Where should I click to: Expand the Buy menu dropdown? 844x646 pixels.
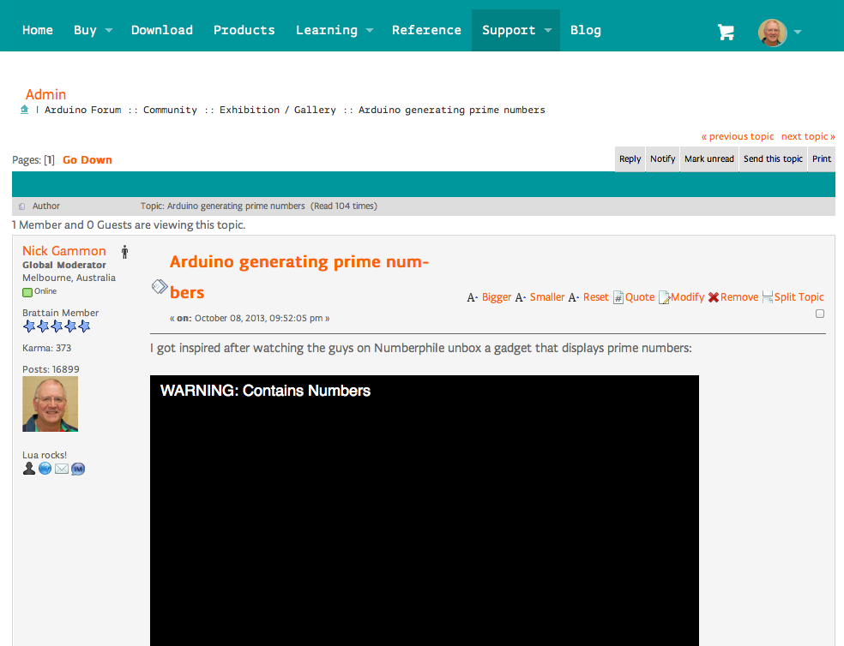(x=93, y=30)
